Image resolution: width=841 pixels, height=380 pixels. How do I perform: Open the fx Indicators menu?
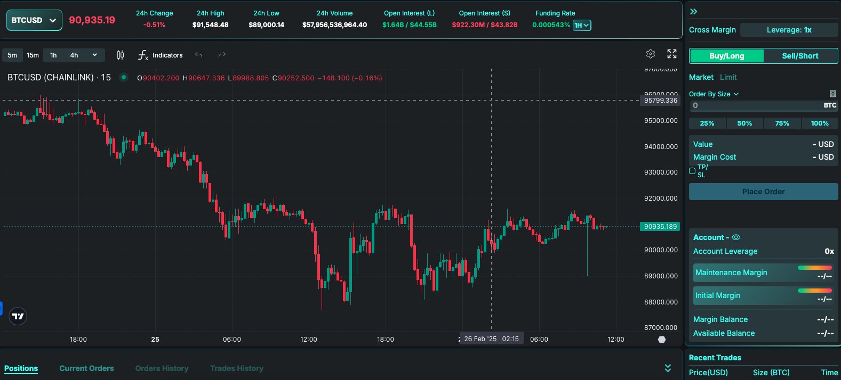pyautogui.click(x=161, y=55)
